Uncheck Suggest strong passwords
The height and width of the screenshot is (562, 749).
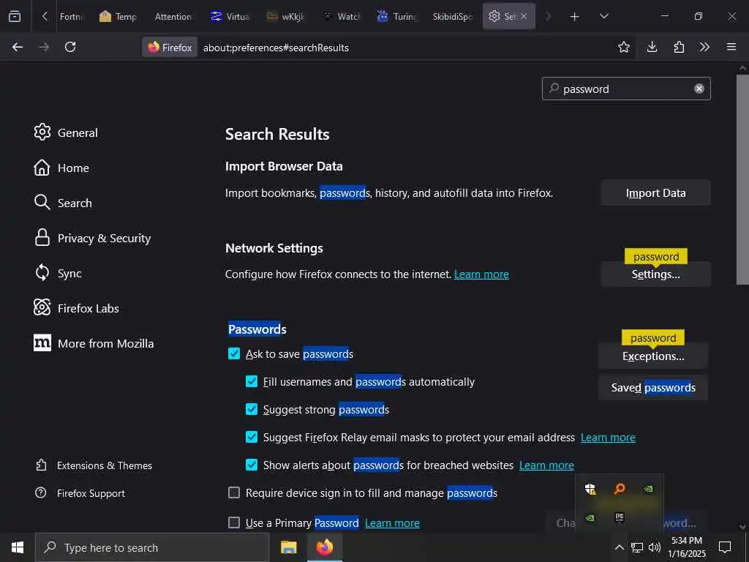(x=252, y=409)
